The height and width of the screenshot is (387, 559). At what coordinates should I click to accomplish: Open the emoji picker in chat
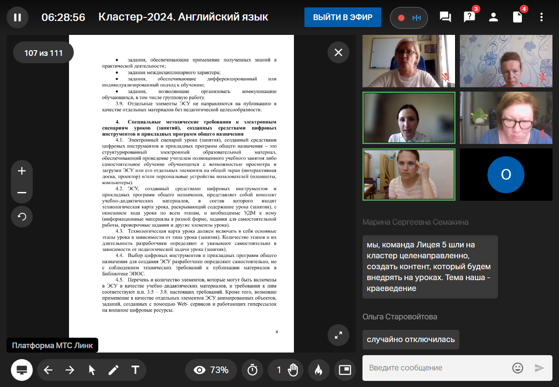coord(518,368)
